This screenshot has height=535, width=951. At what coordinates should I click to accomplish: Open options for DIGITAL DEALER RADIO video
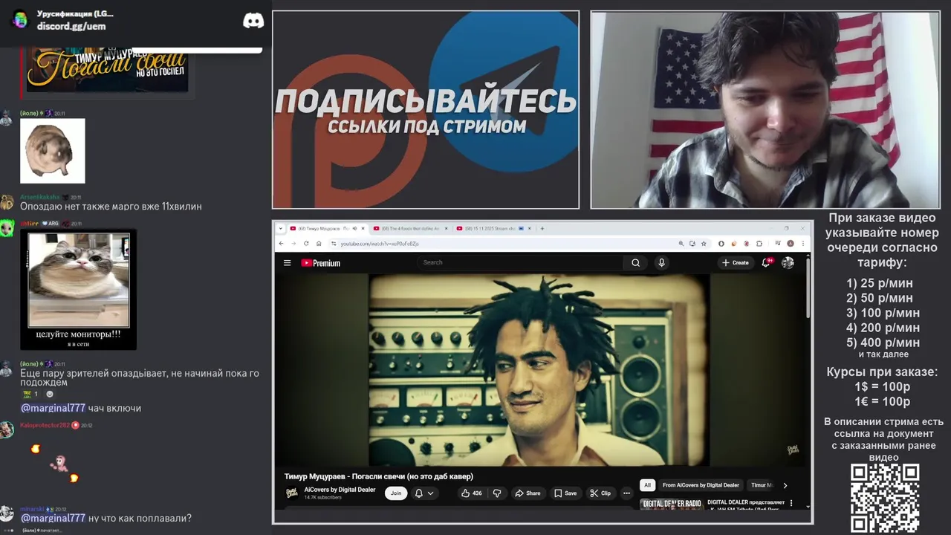click(x=791, y=504)
